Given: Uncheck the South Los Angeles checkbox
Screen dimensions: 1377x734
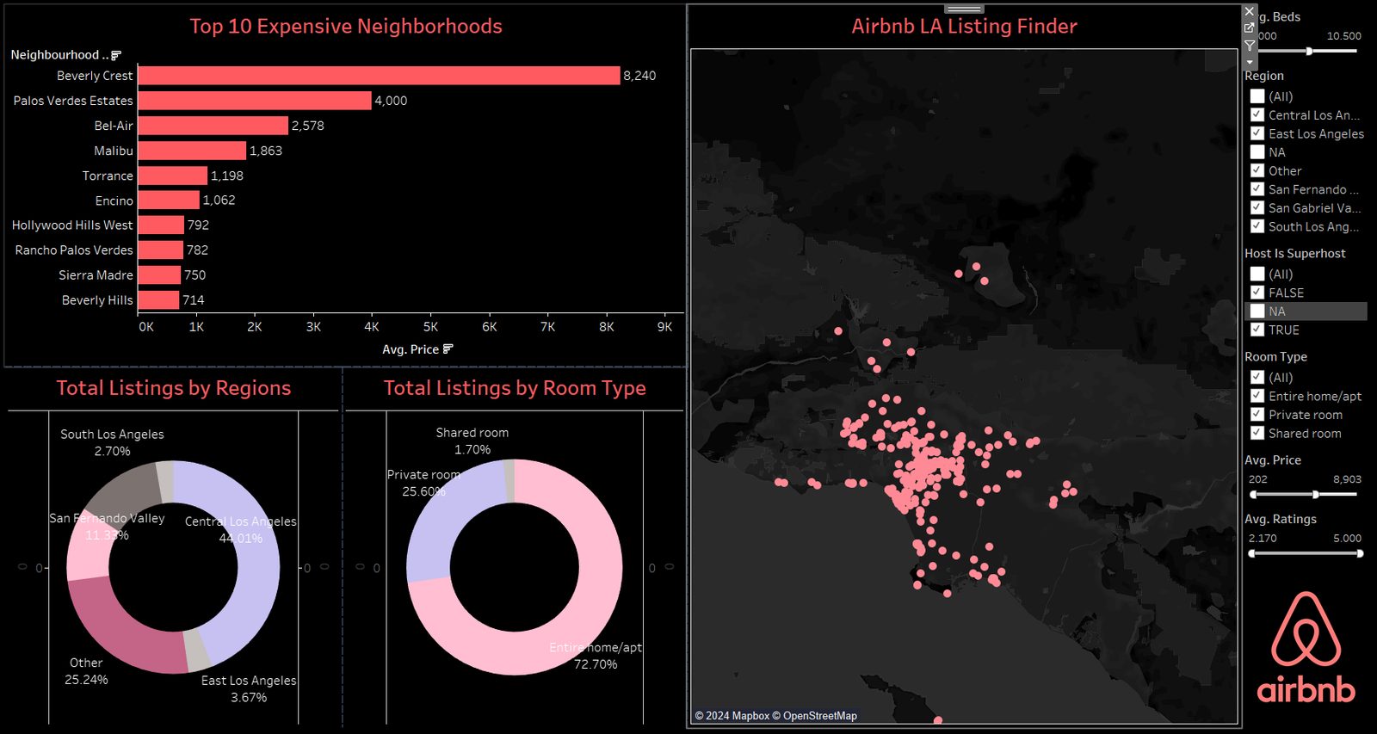Looking at the screenshot, I should [1257, 226].
